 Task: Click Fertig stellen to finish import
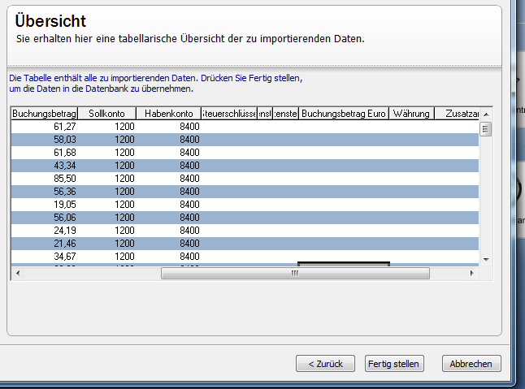(x=394, y=364)
